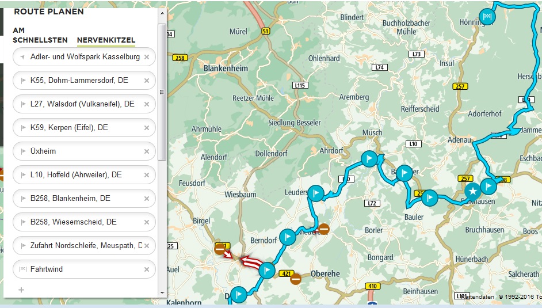This screenshot has width=542, height=308.
Task: Click the road closure marker near Birgel
Action: pos(220,249)
